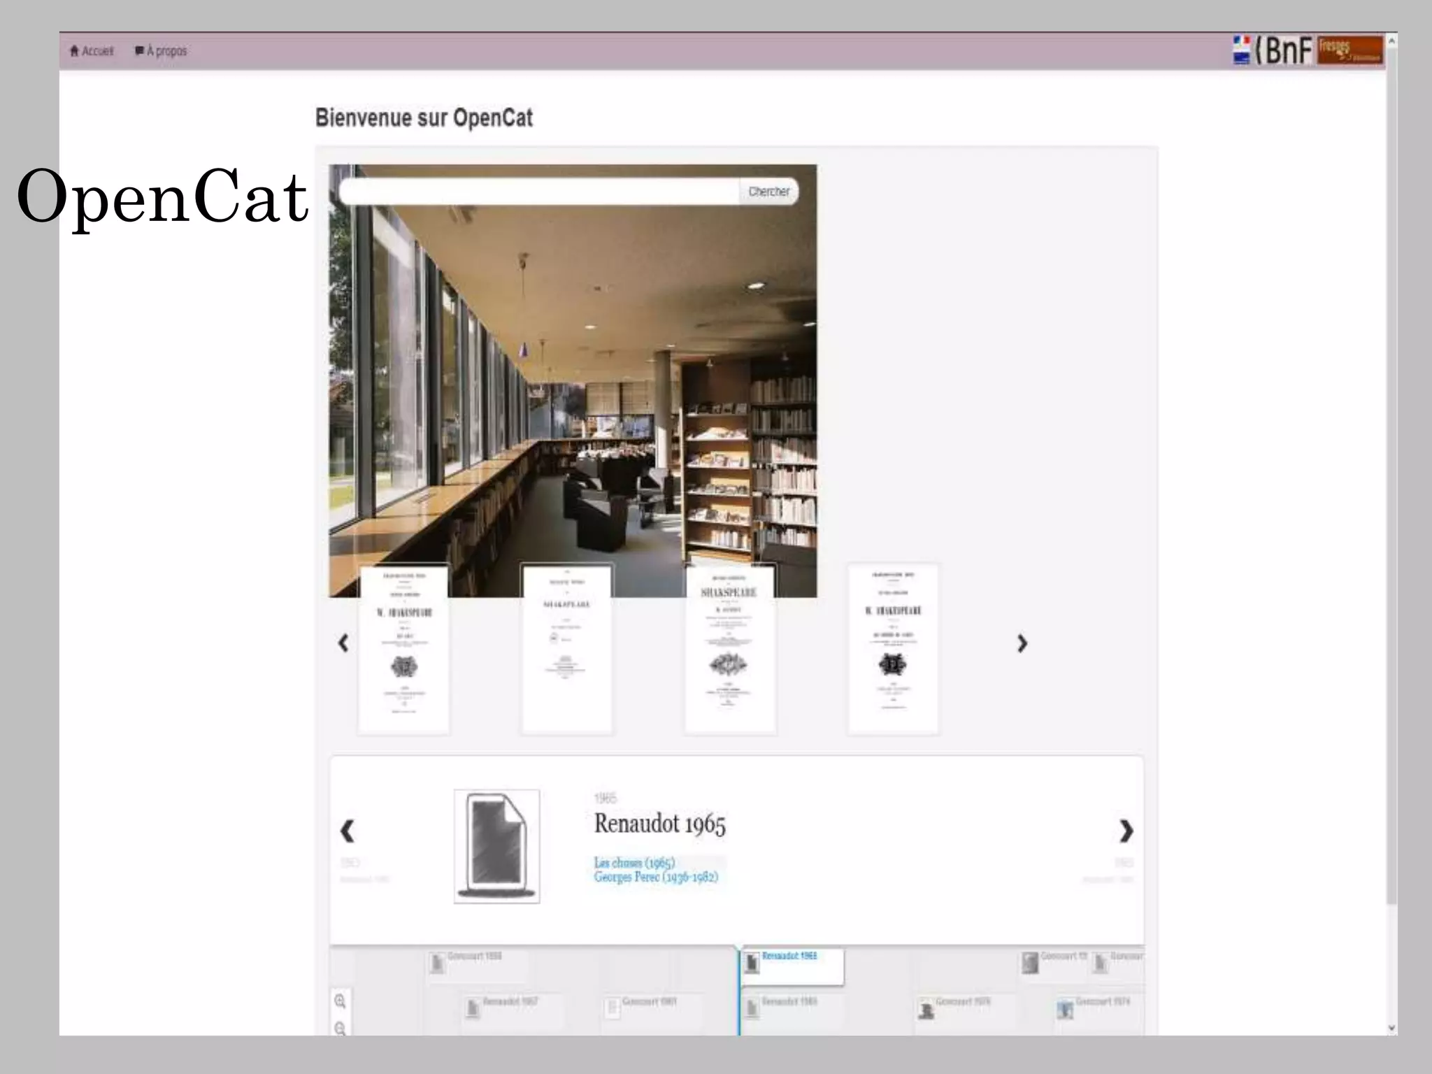Open the Accueil home menu item
1432x1074 pixels.
92,51
